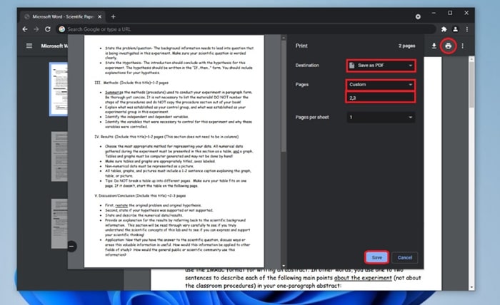This screenshot has width=500, height=305.
Task: Select the third page thumbnail in sidebar
Action: pyautogui.click(x=59, y=224)
